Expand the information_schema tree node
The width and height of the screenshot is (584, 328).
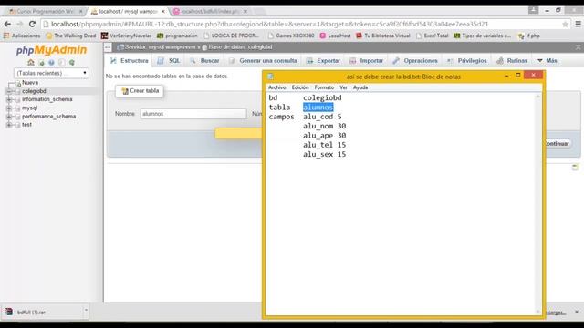click(x=9, y=99)
